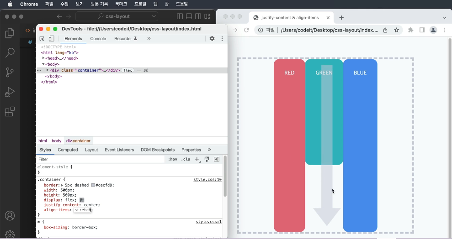Click the justify-content center value
This screenshot has height=239, width=452.
pos(91,205)
